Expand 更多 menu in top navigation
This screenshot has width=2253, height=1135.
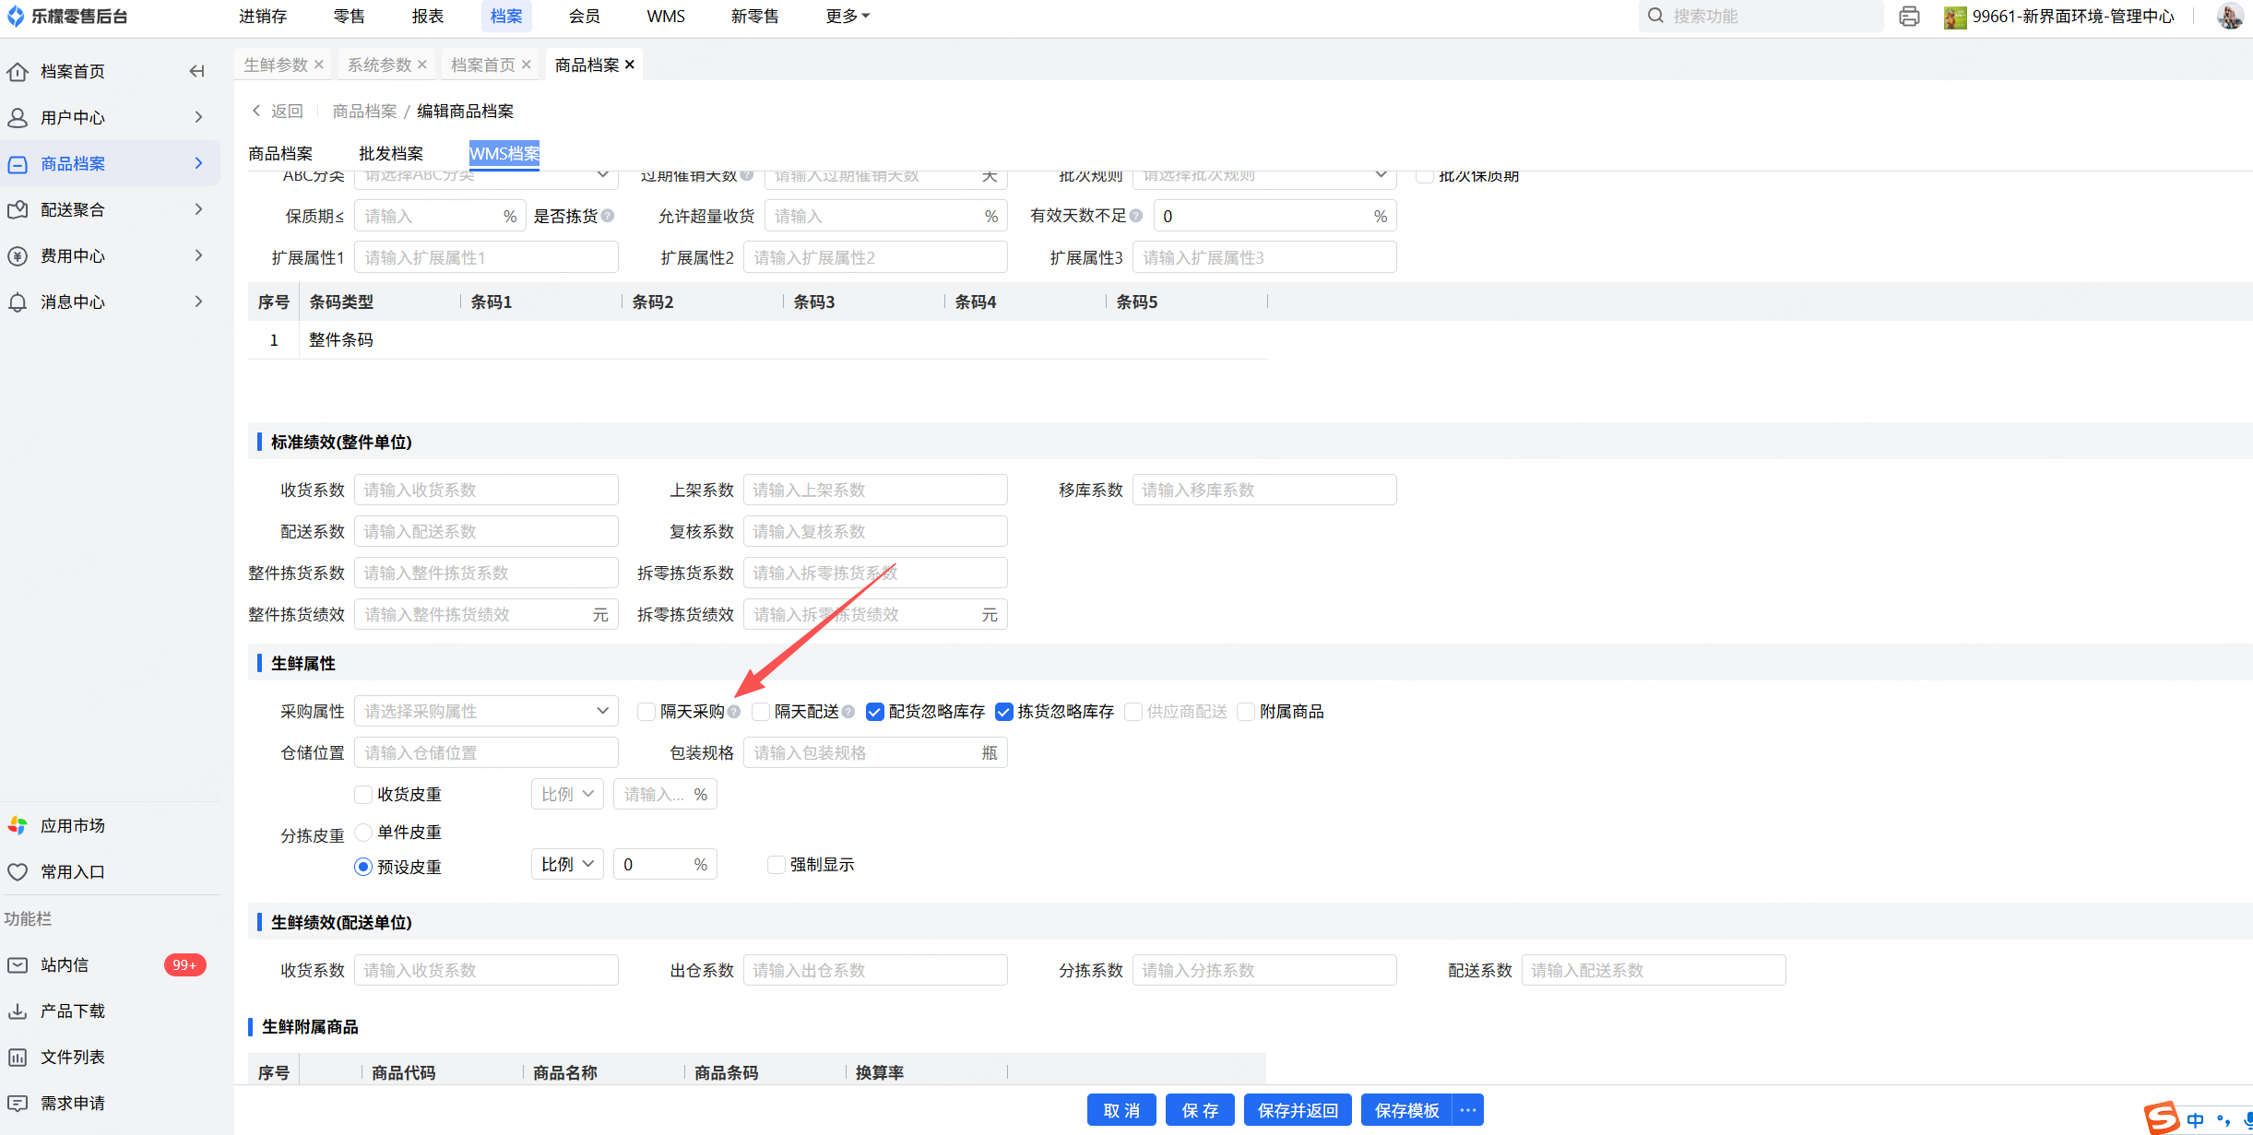click(x=847, y=17)
